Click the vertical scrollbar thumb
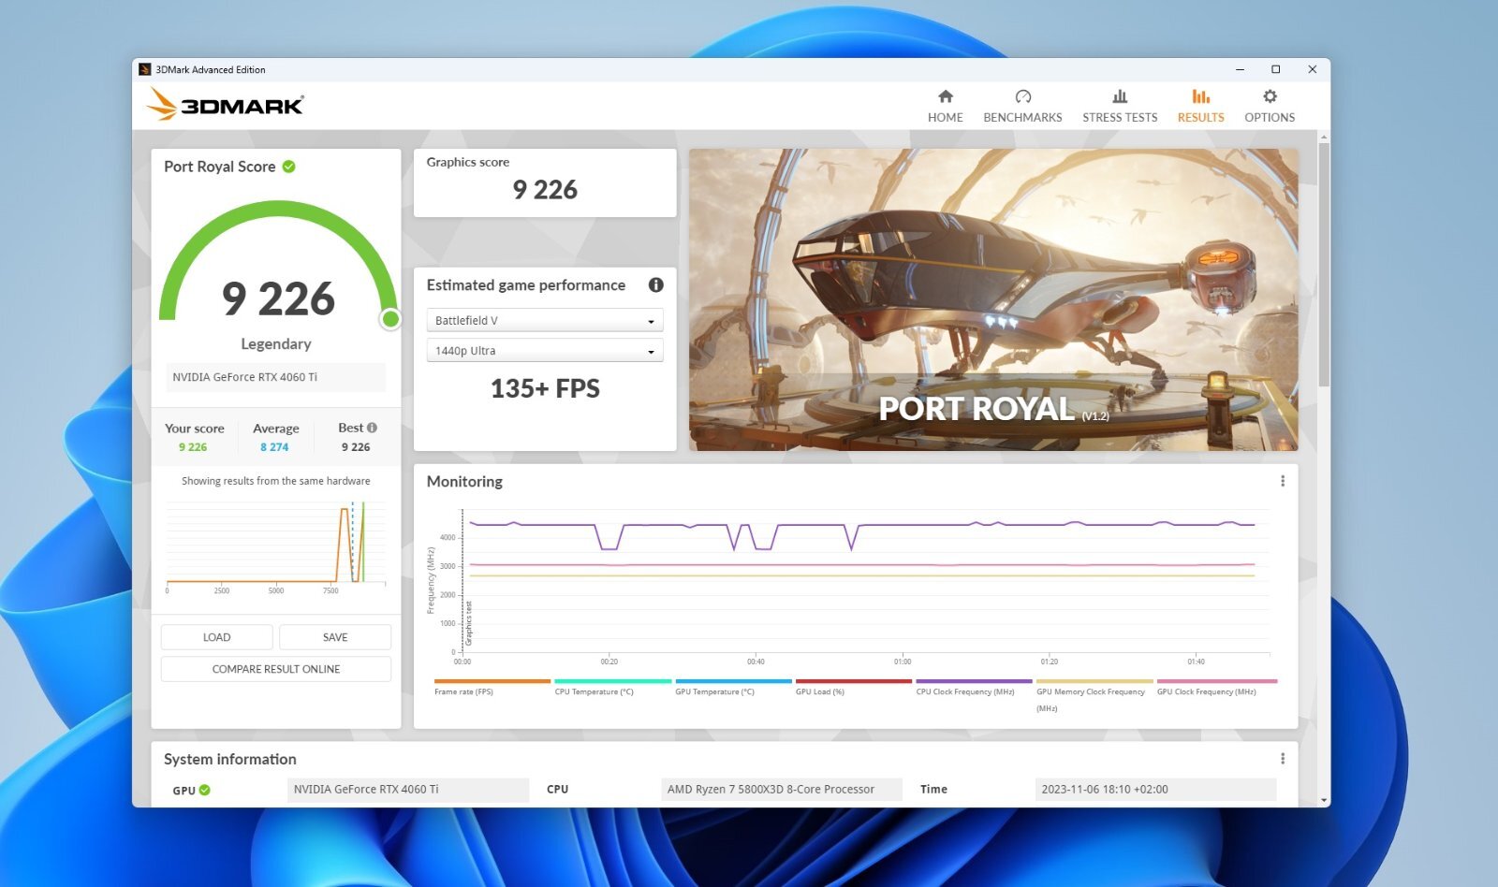Viewport: 1498px width, 887px height. tap(1323, 264)
